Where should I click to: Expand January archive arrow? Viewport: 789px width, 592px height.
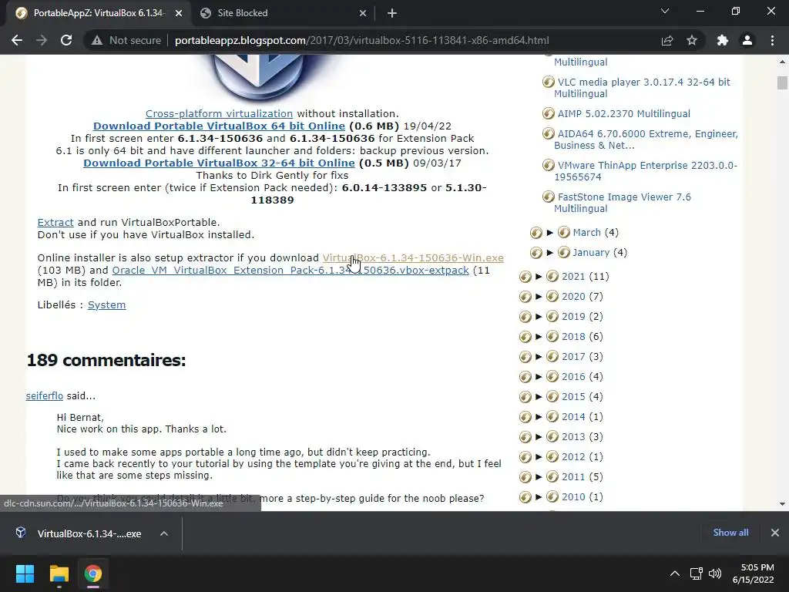(550, 253)
